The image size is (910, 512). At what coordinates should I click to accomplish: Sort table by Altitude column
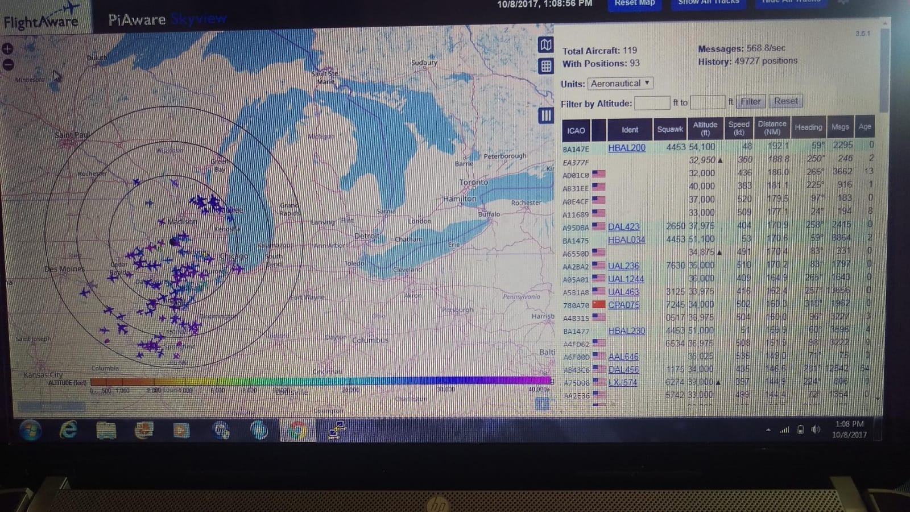click(705, 129)
